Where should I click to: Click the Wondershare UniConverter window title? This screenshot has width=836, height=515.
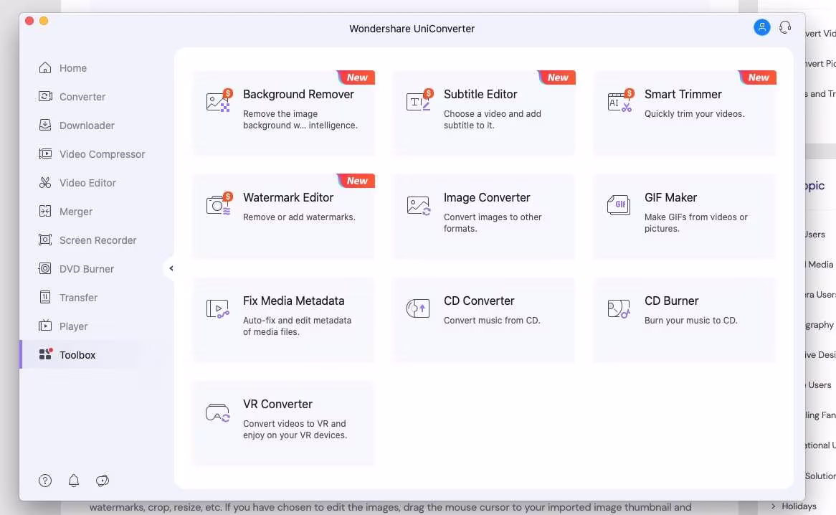click(412, 29)
